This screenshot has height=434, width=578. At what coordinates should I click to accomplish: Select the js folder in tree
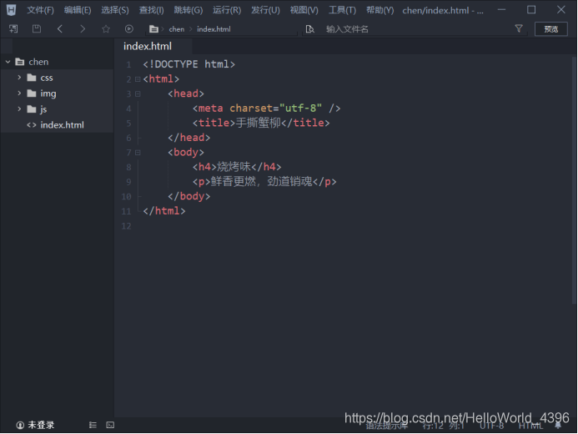point(57,109)
